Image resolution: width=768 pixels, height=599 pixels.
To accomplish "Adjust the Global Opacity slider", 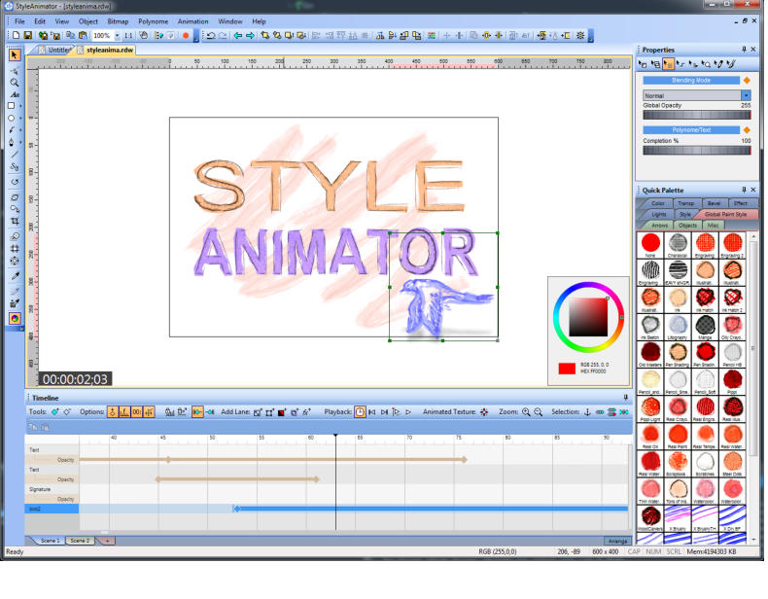I will click(x=696, y=115).
